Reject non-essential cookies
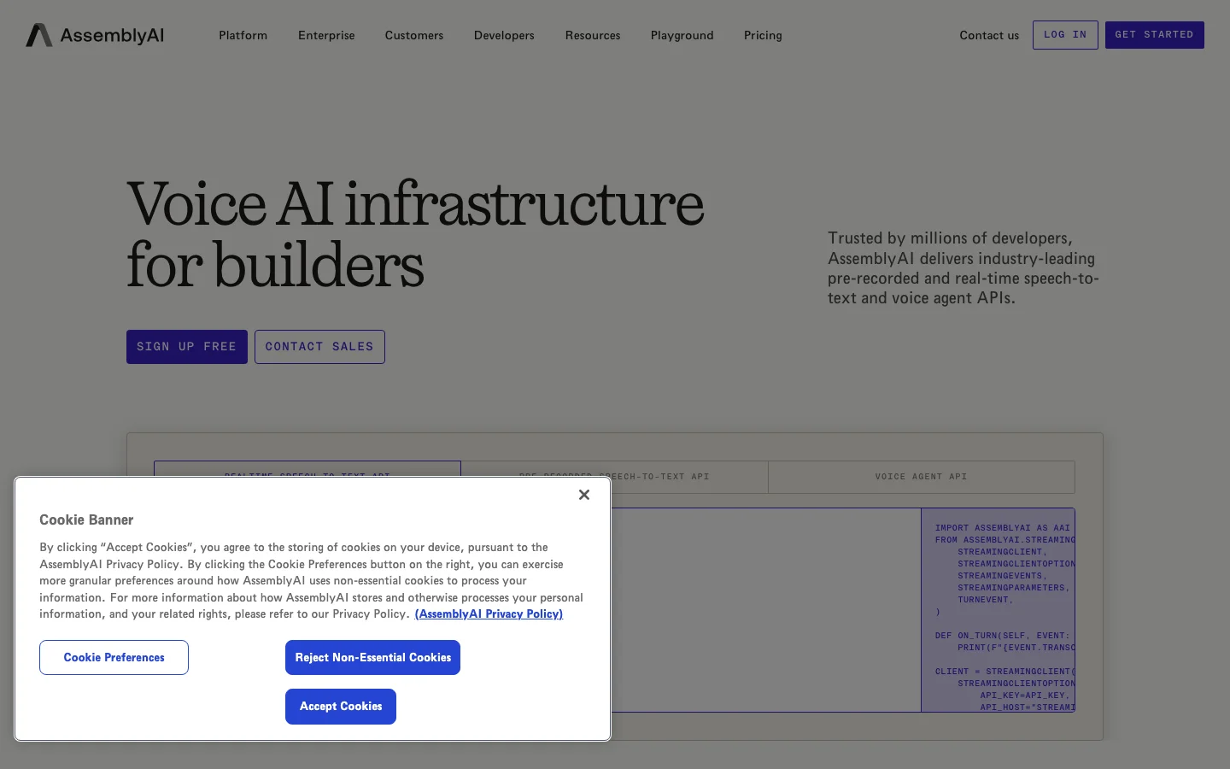Image resolution: width=1230 pixels, height=769 pixels. pos(372,657)
